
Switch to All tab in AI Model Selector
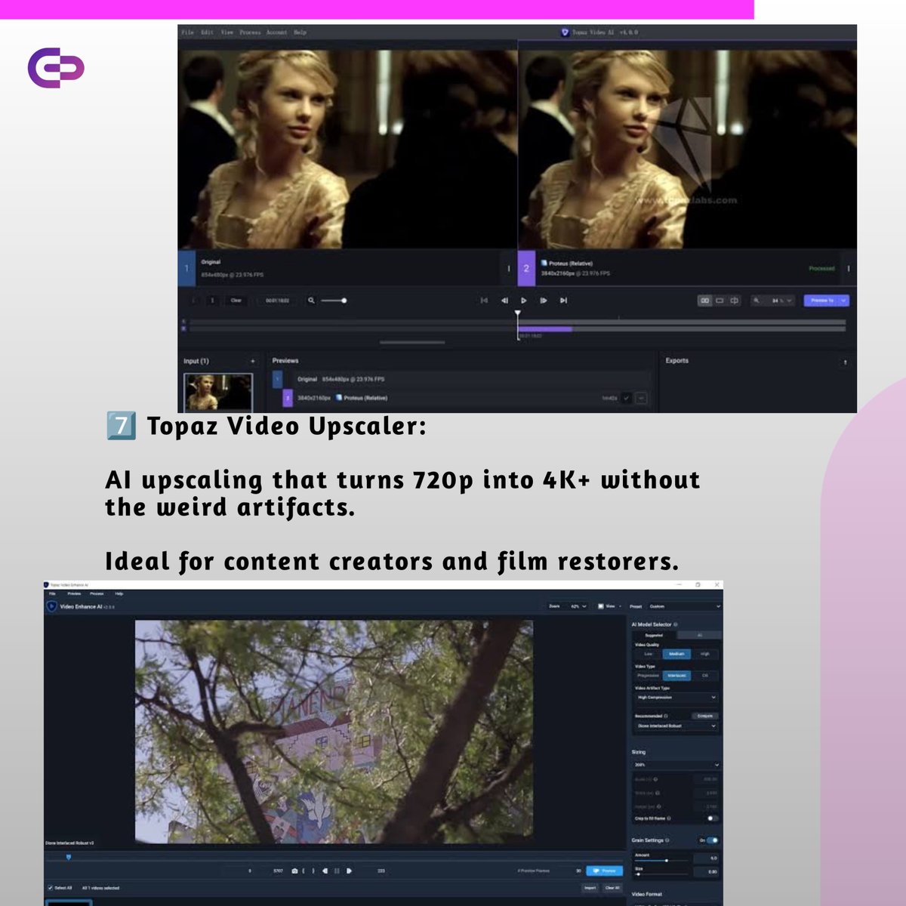pos(699,635)
